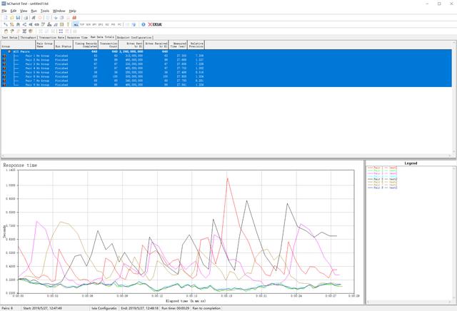Click the New test toolbar icon
This screenshot has height=311, width=457.
pos(5,18)
